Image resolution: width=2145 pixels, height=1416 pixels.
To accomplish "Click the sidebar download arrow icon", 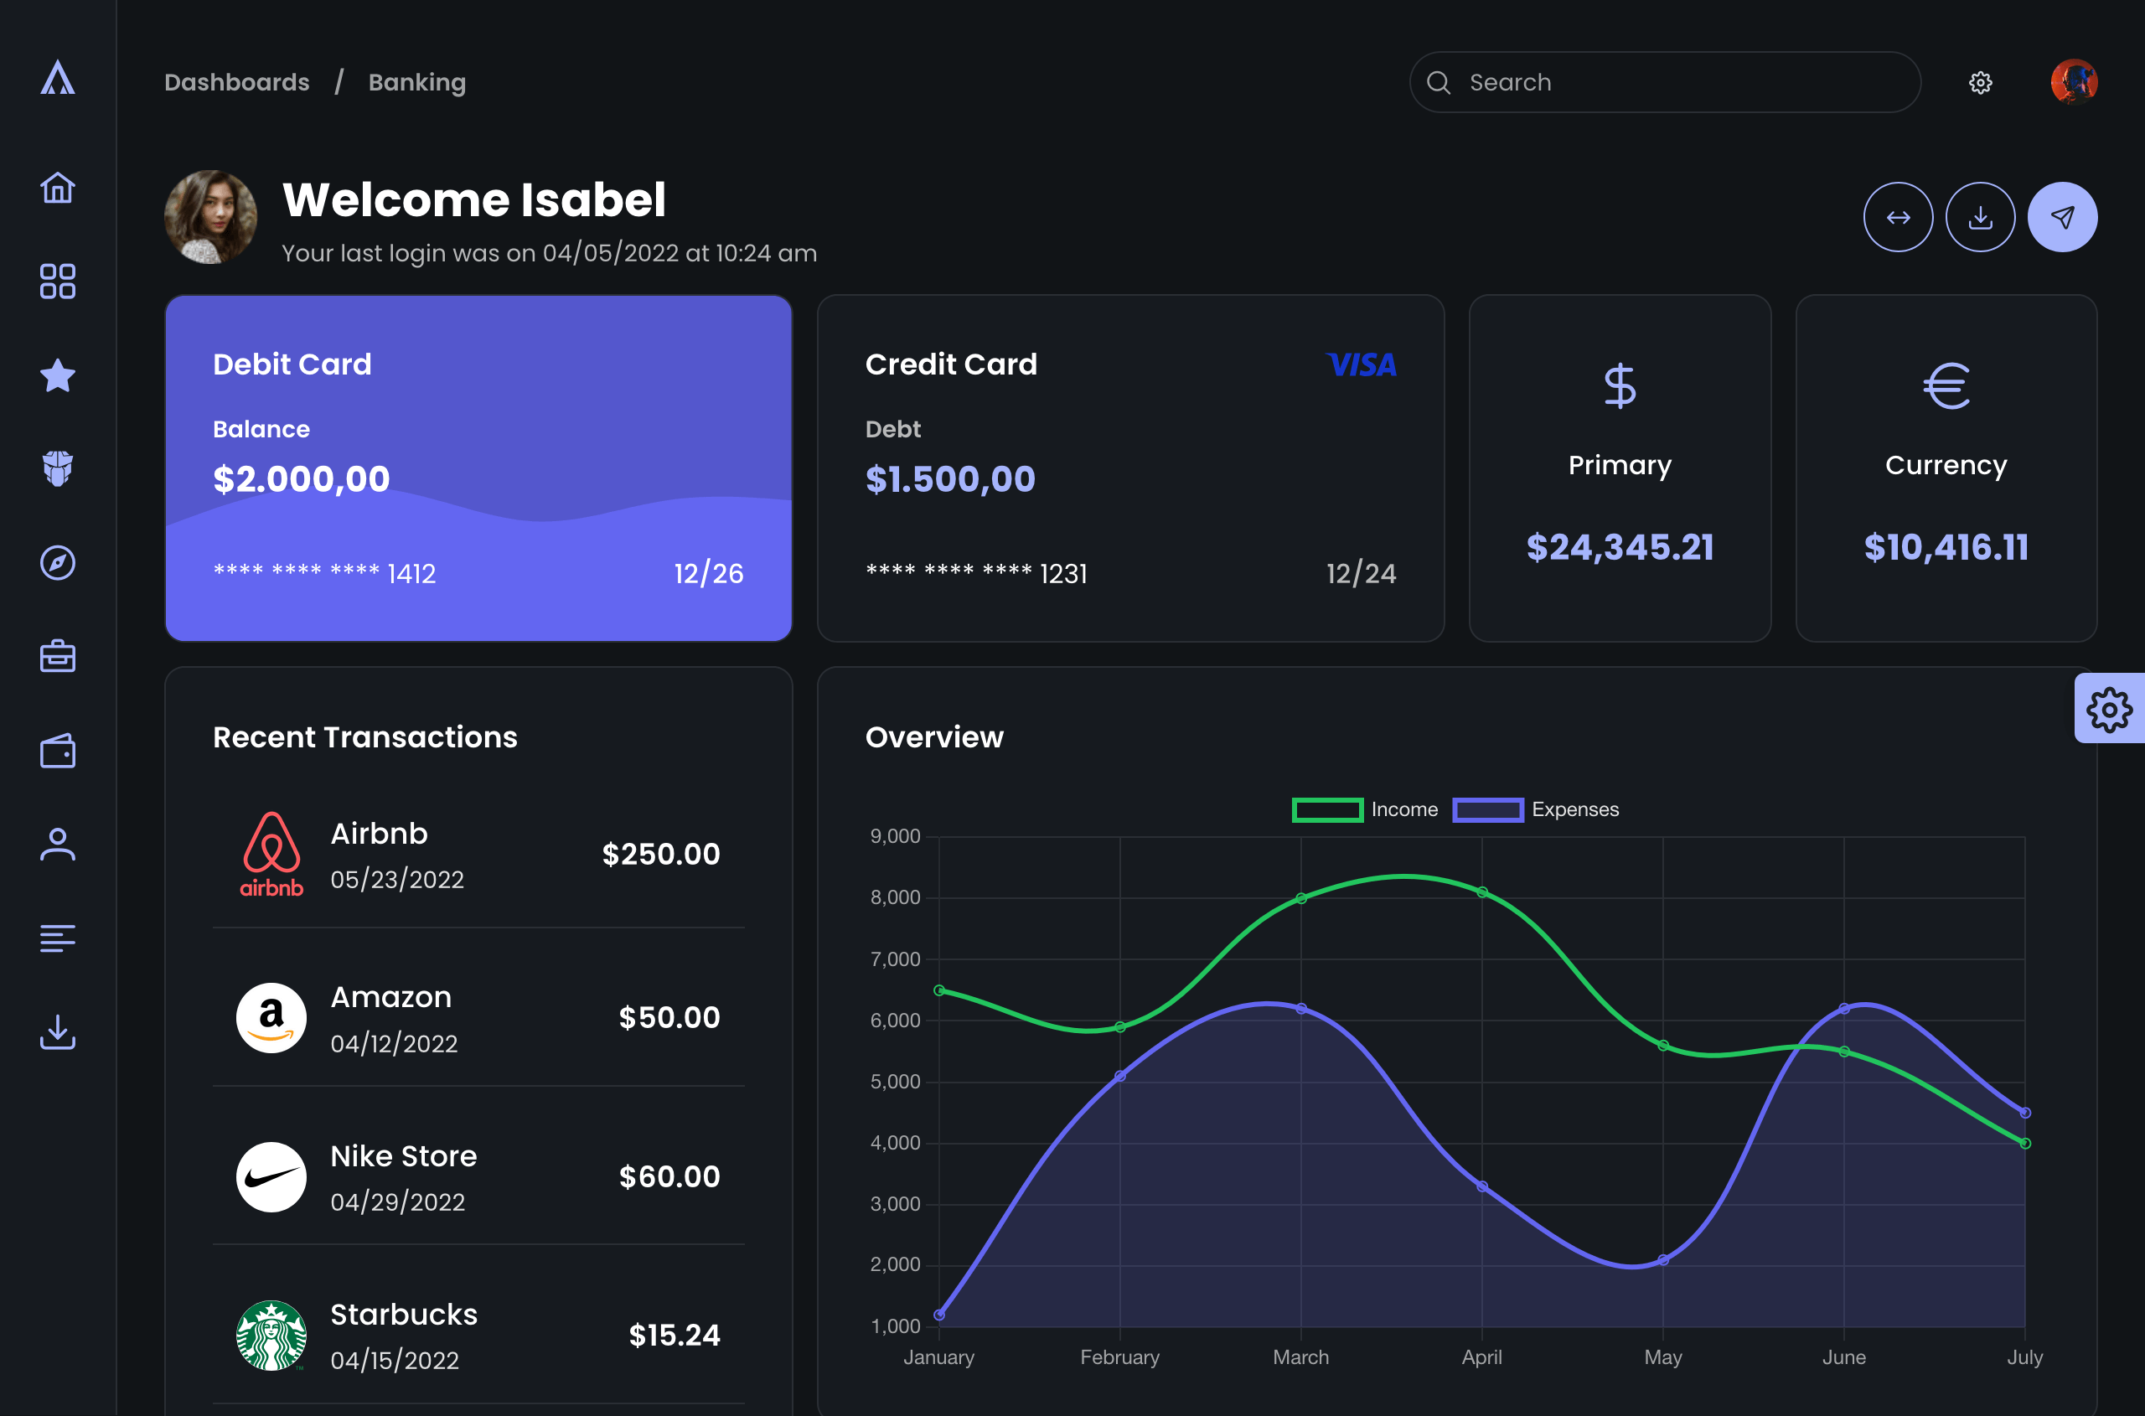I will click(x=58, y=1031).
